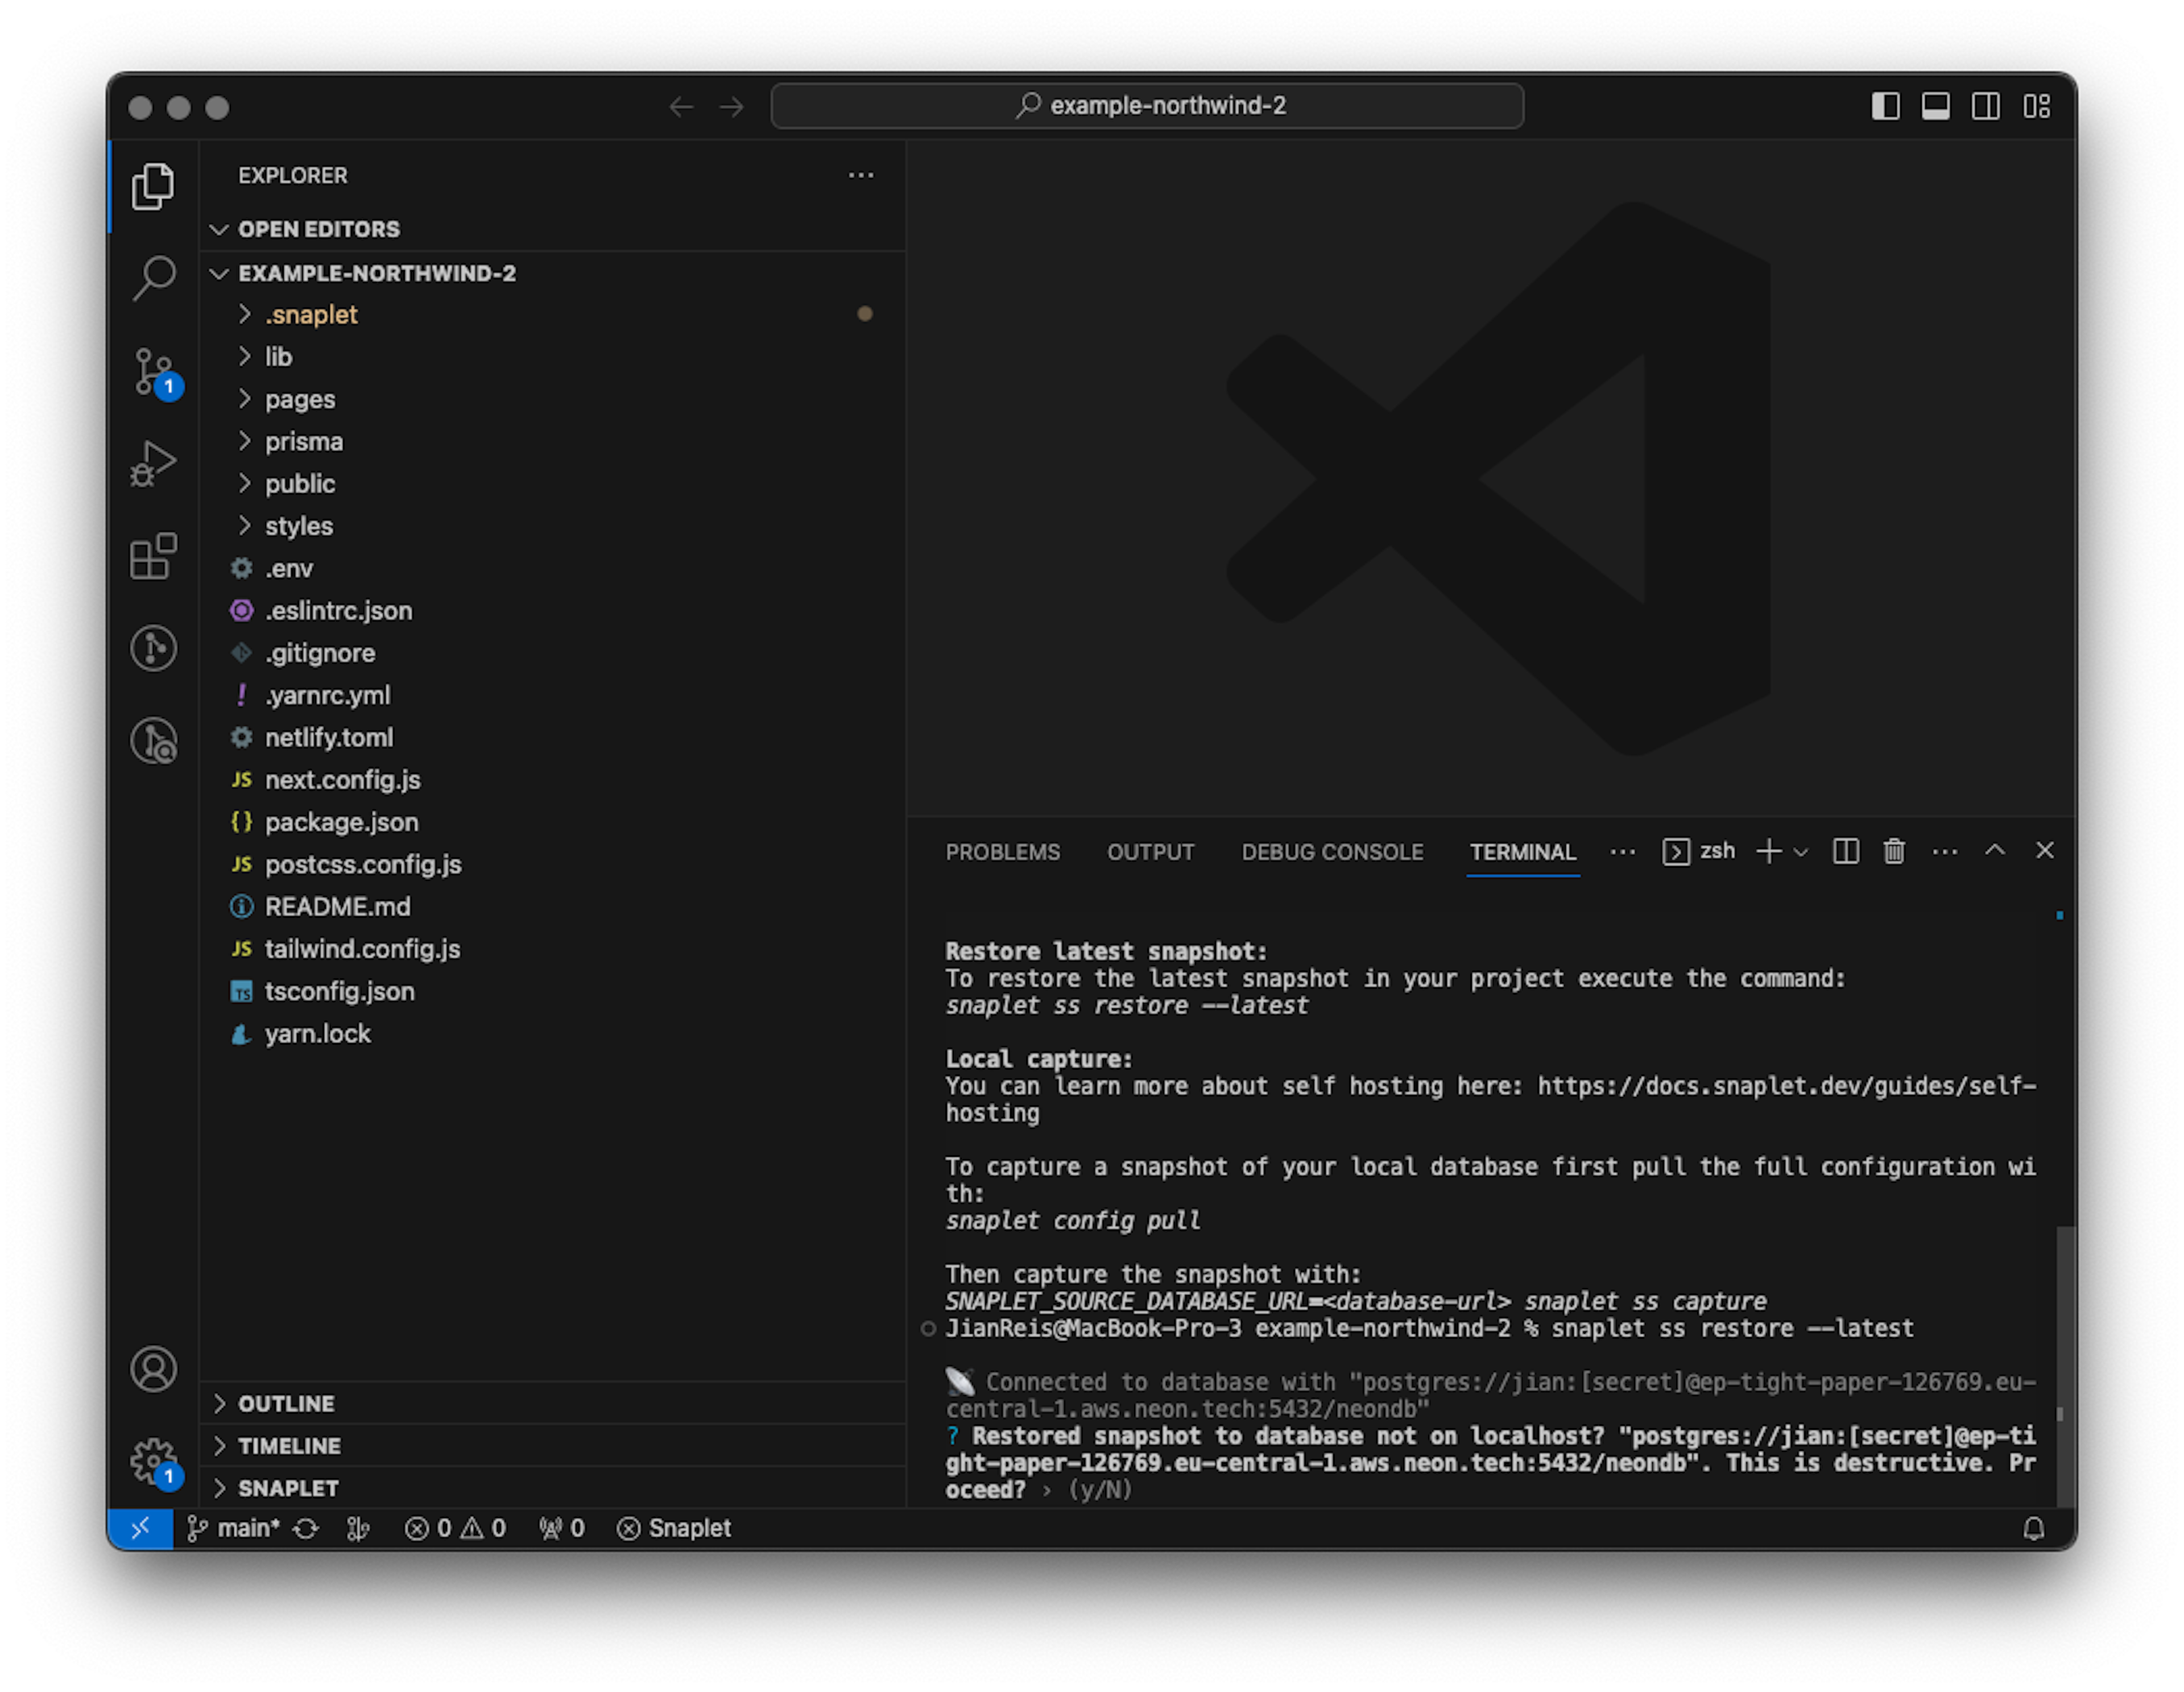The width and height of the screenshot is (2184, 1692).
Task: Open terminal panel more actions ellipsis
Action: click(1945, 851)
